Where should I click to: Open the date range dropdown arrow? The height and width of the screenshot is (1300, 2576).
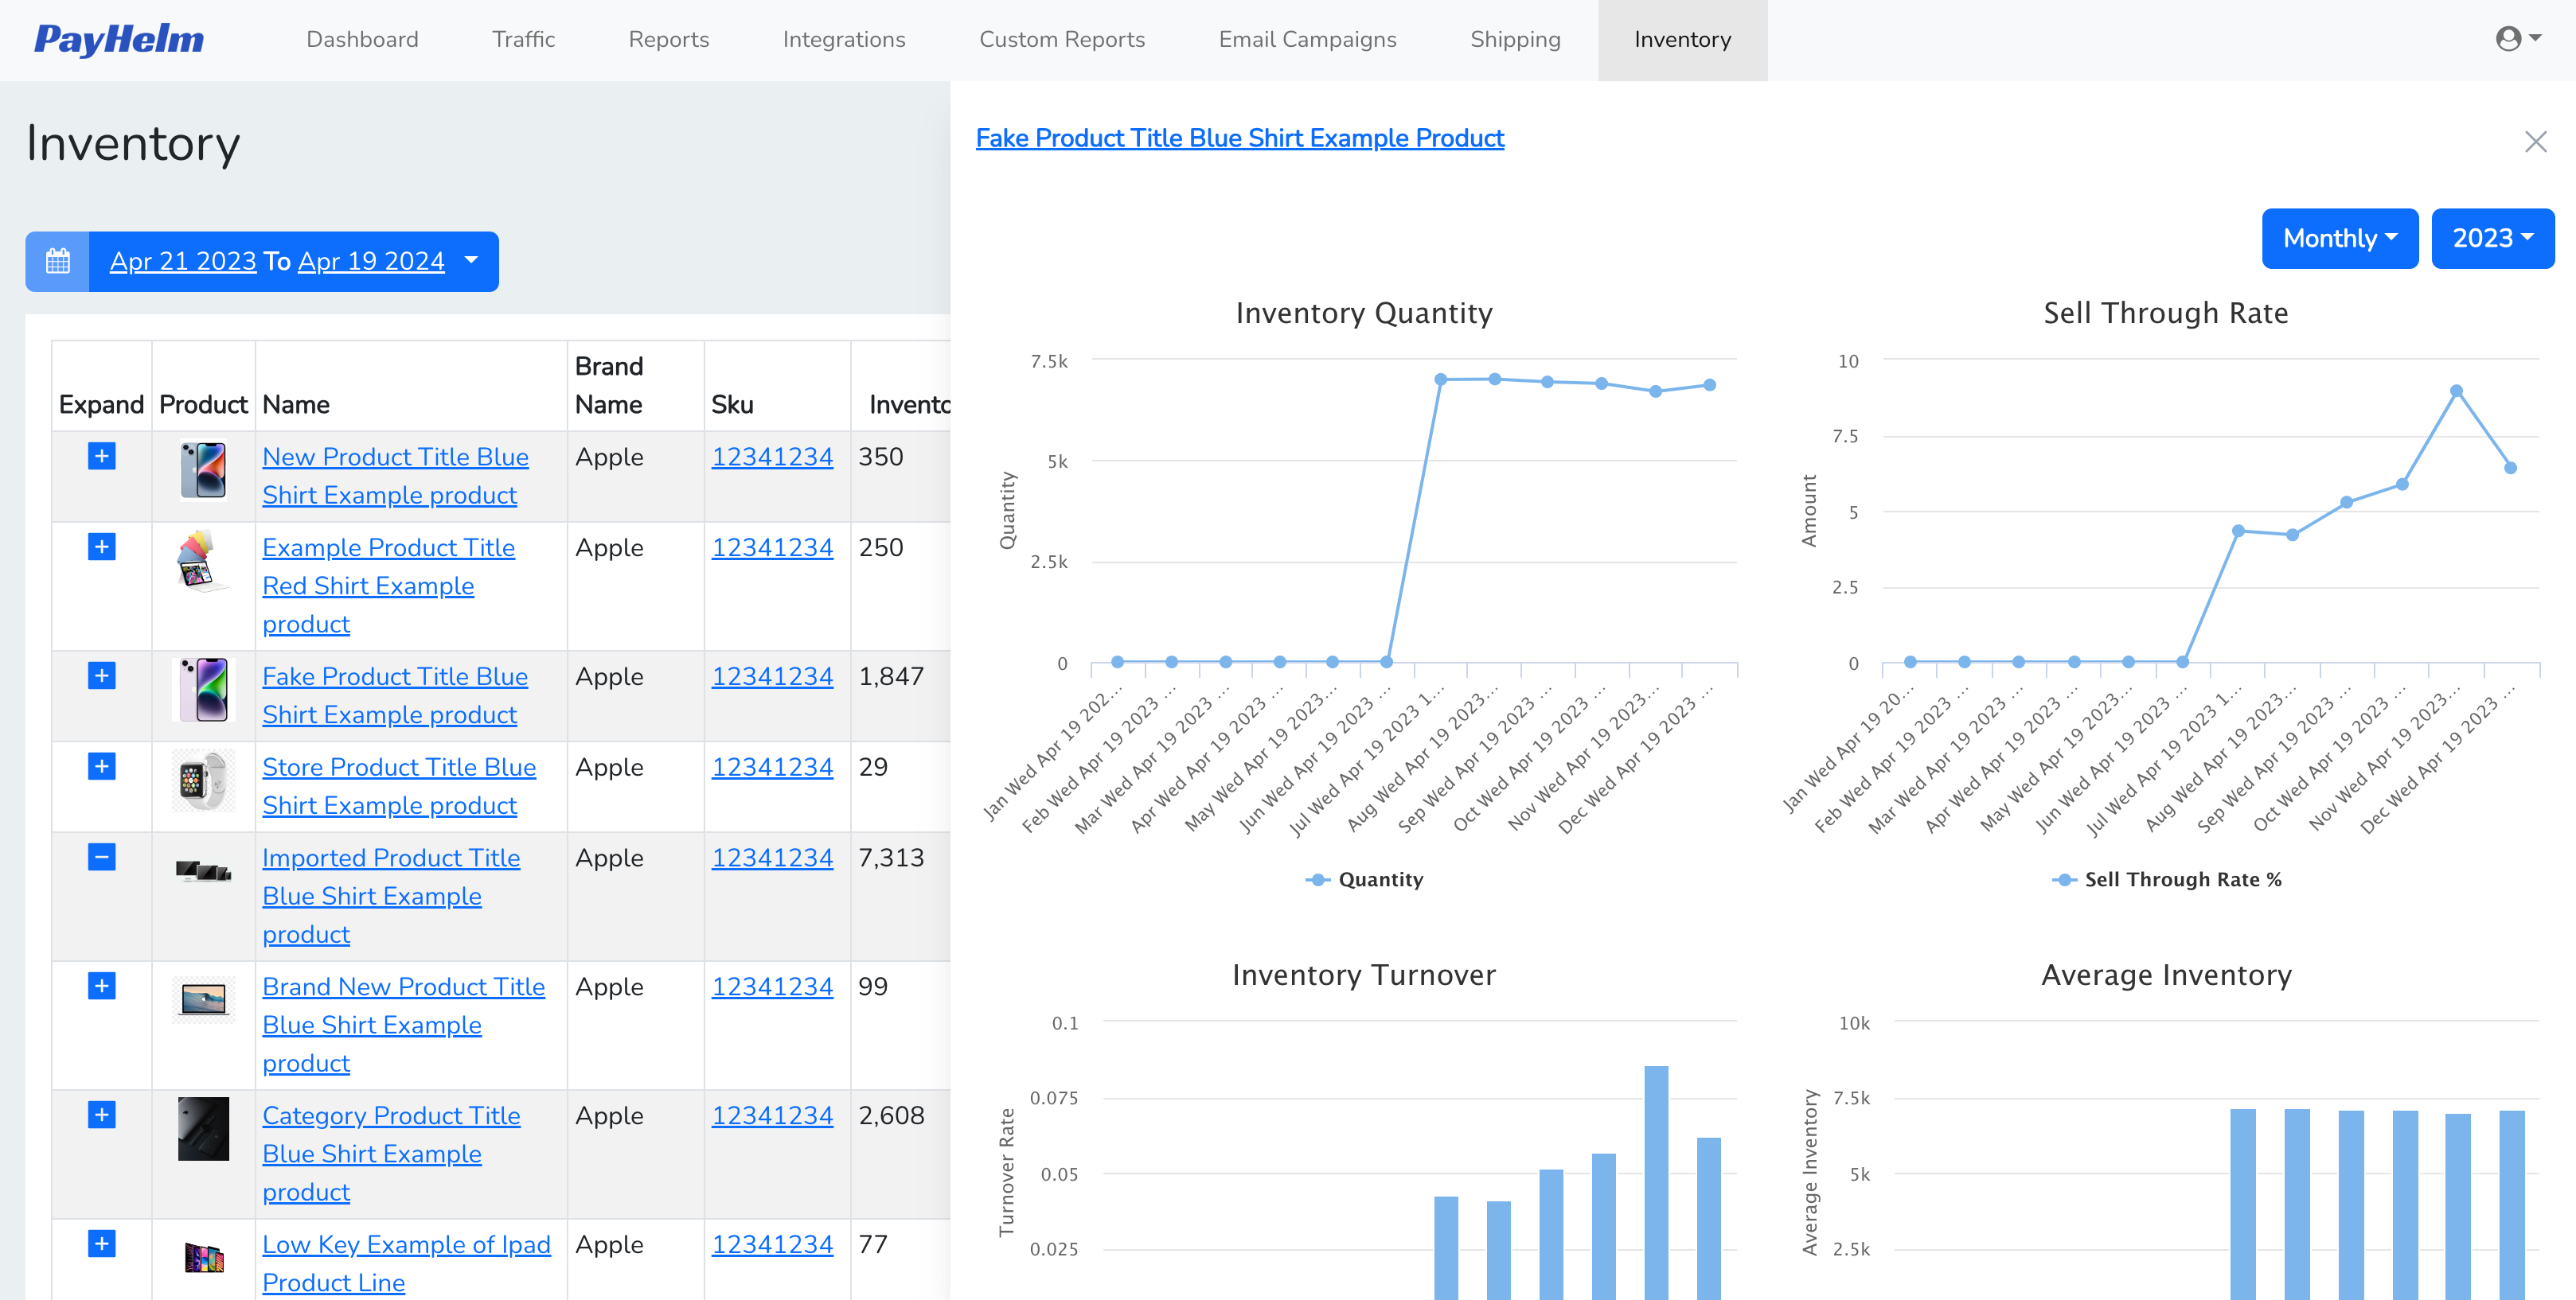point(470,261)
